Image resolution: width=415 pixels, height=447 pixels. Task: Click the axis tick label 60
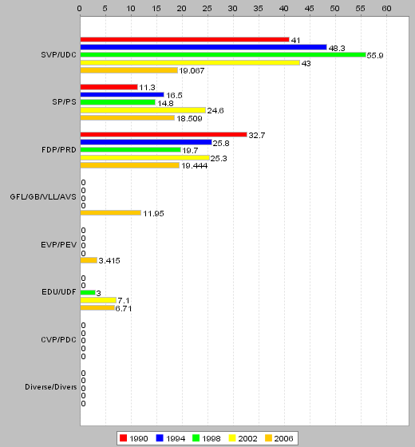coord(386,9)
